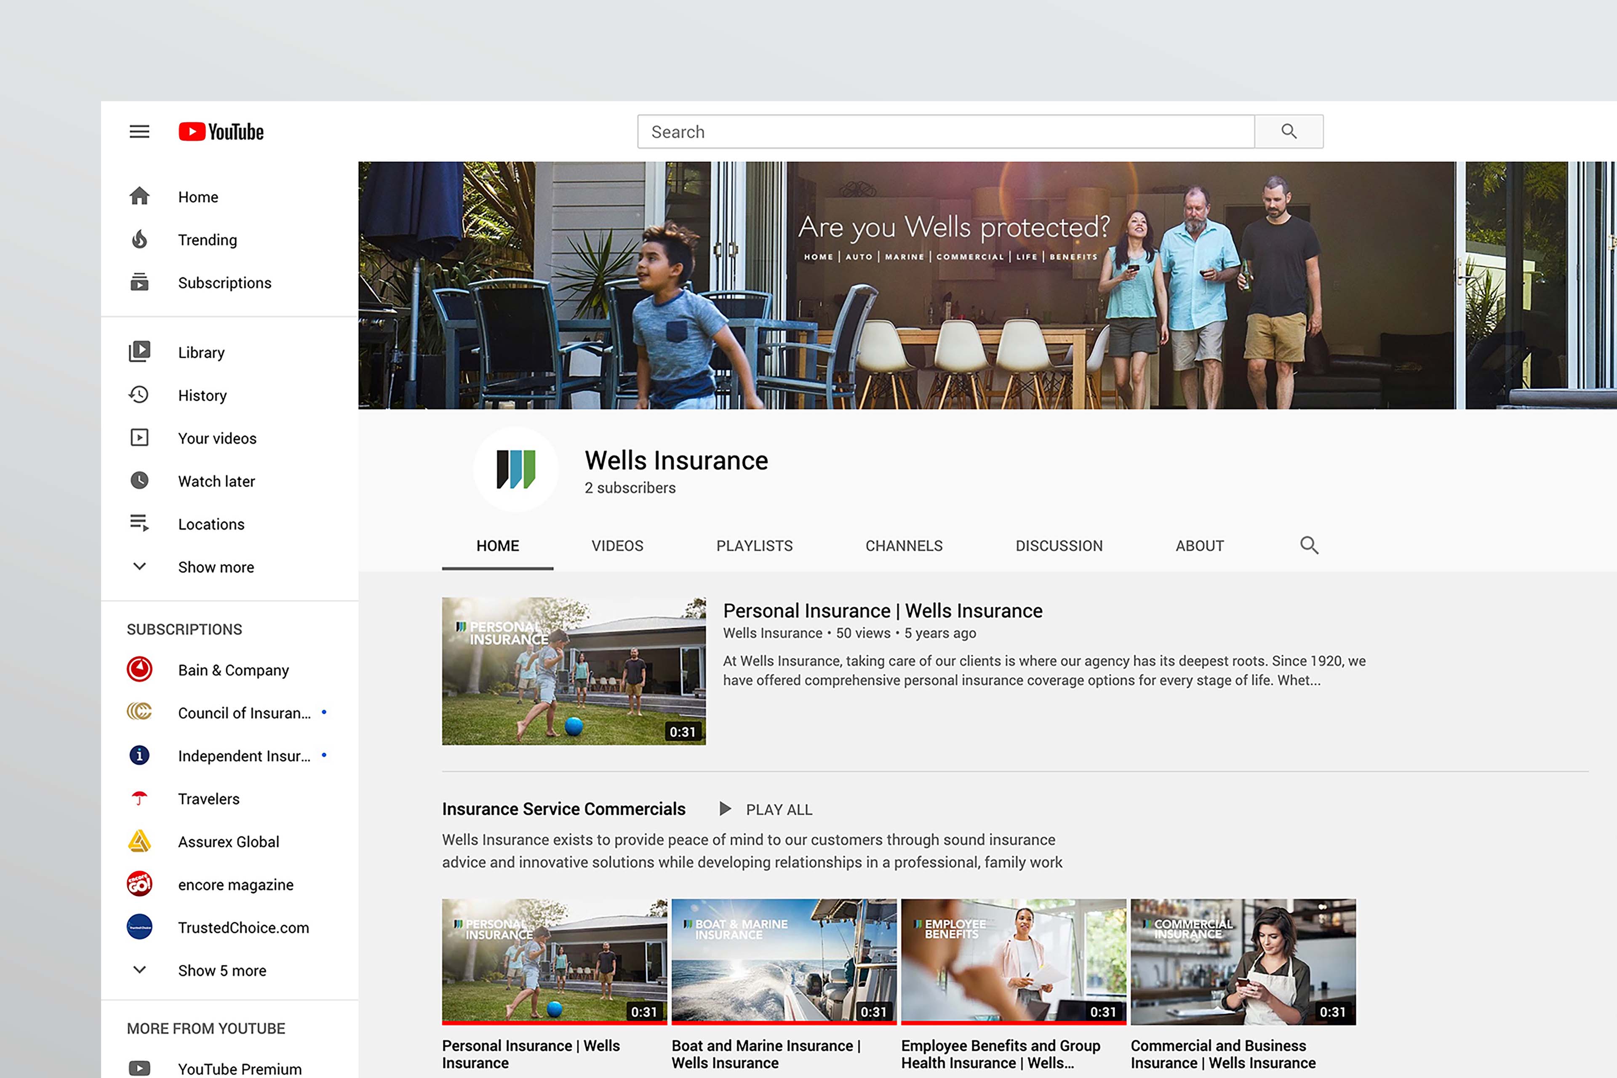Open Trending from the sidebar

(207, 240)
